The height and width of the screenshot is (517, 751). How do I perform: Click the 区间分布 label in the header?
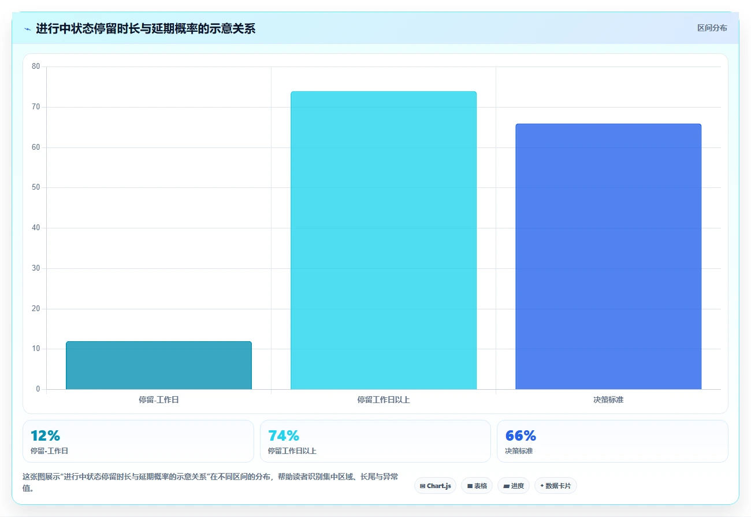click(x=712, y=28)
